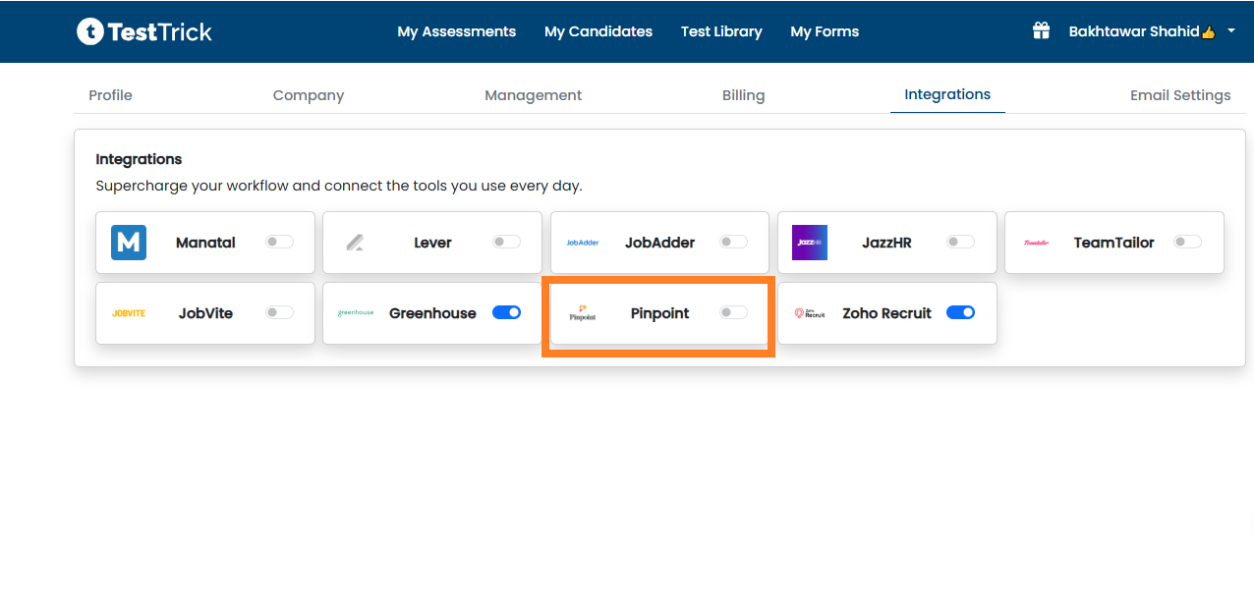Turn on the JobAdder toggle
Screen dimensions: 1254x602
733,242
